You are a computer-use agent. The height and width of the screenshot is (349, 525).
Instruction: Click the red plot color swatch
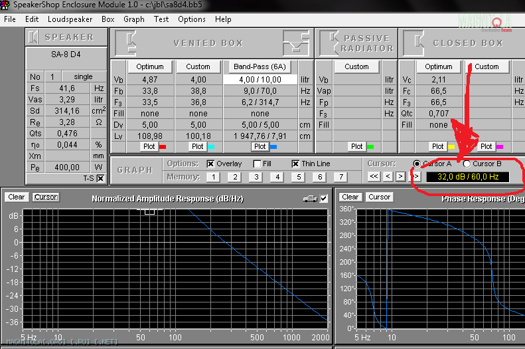click(x=163, y=147)
